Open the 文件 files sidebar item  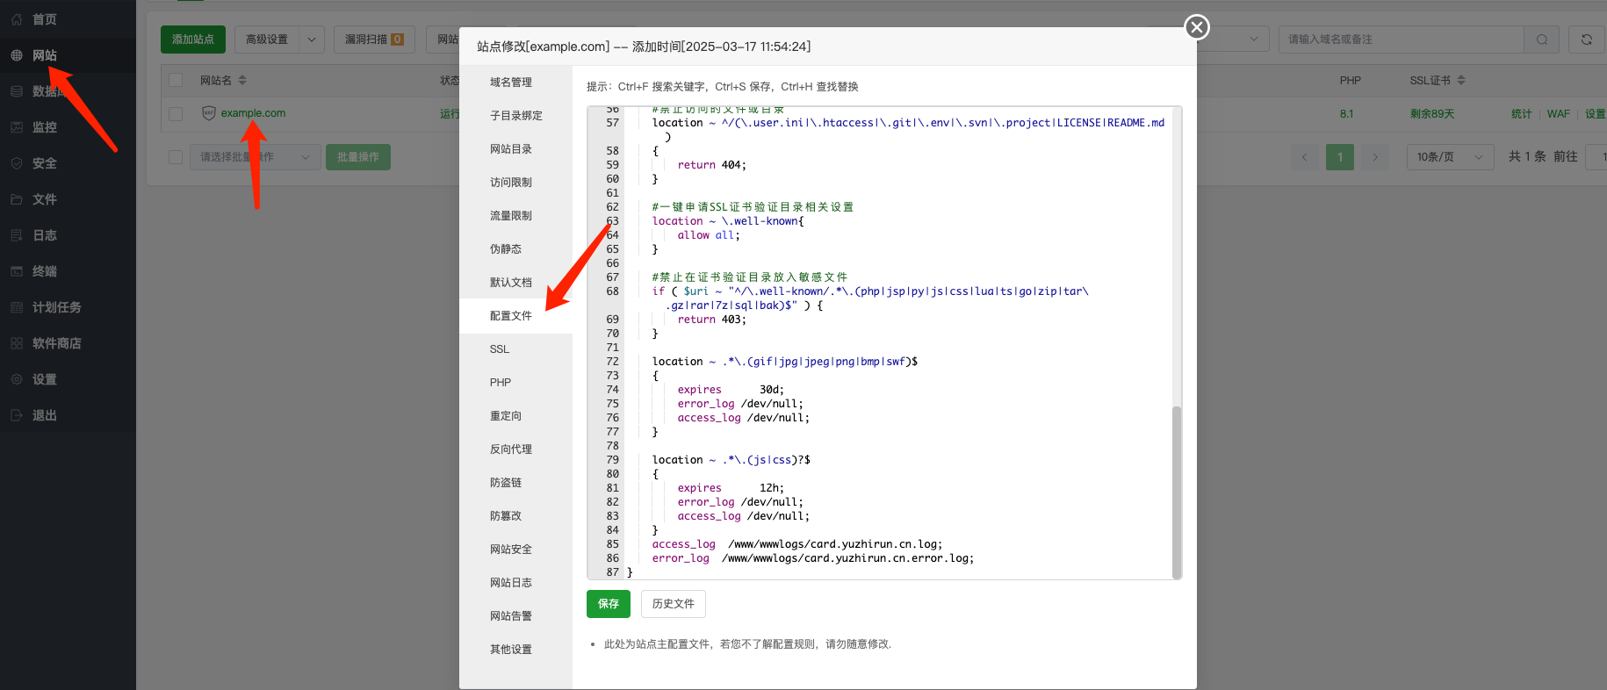coord(68,199)
